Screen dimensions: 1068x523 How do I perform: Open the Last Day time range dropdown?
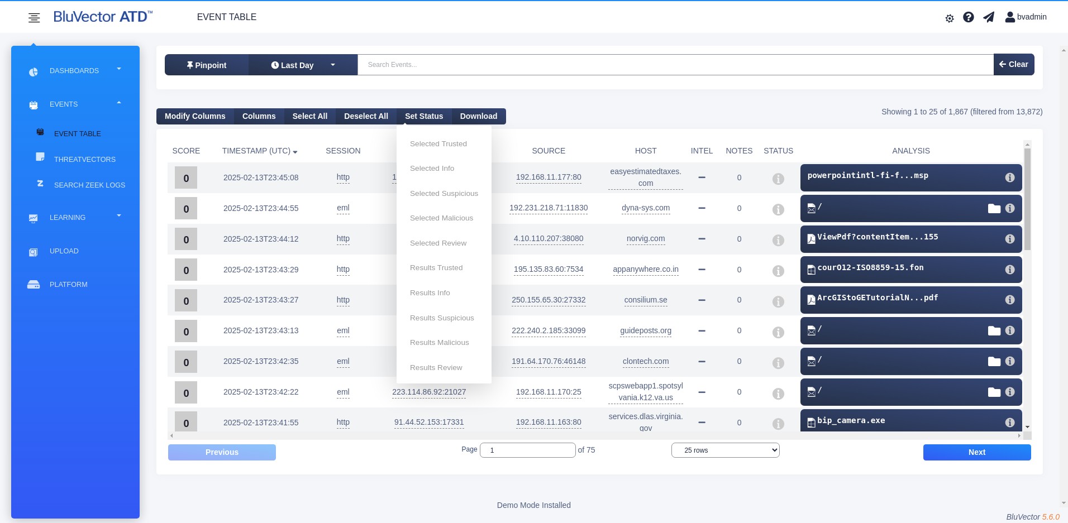pyautogui.click(x=303, y=65)
